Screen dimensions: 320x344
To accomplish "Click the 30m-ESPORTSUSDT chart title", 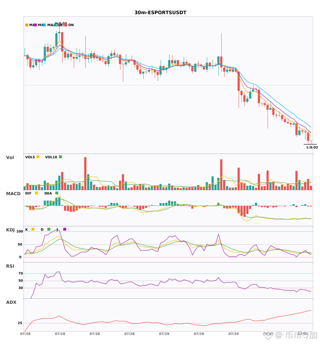I will point(160,13).
